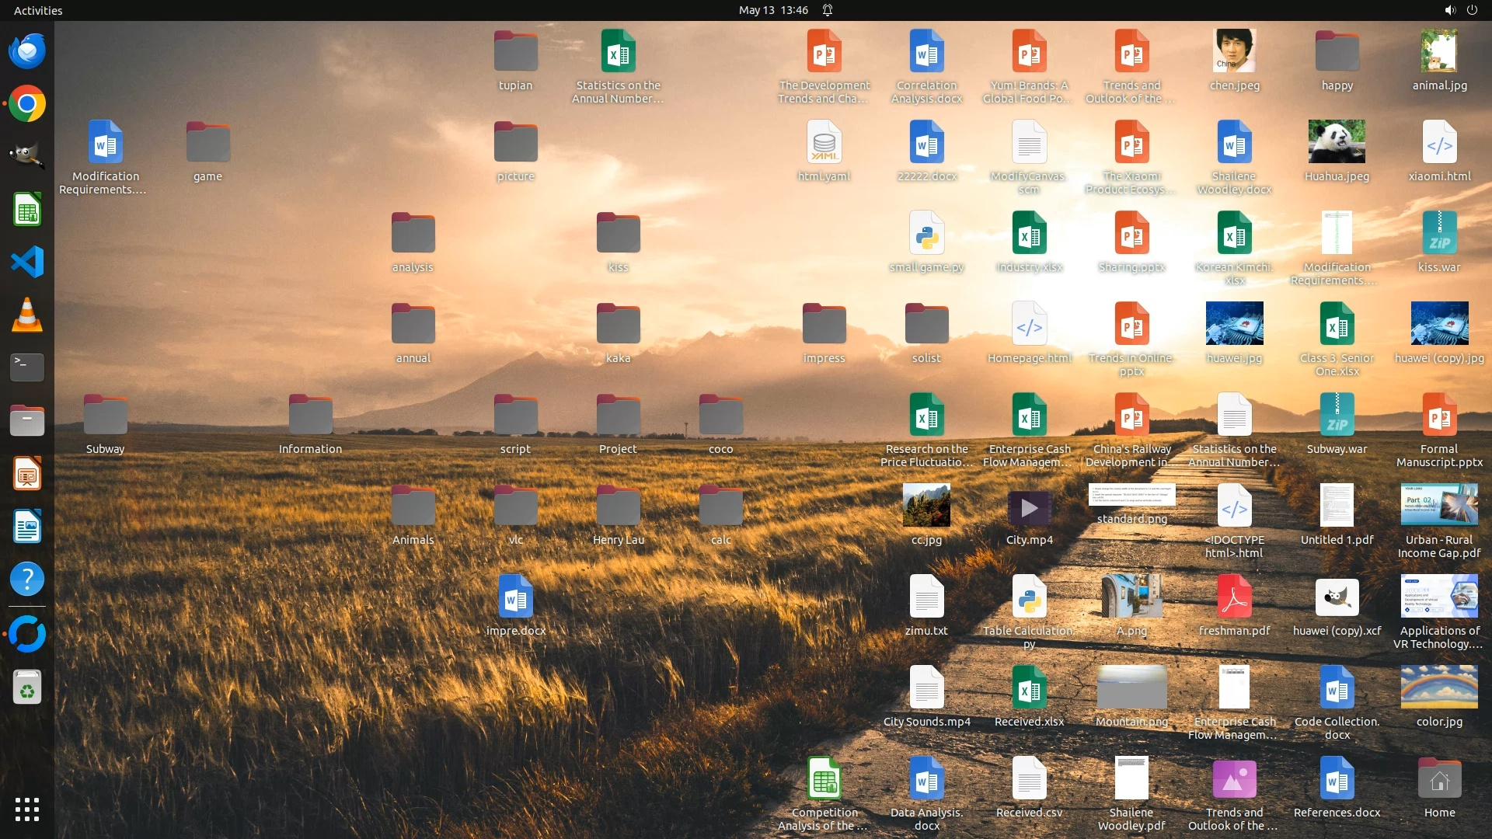Image resolution: width=1492 pixels, height=839 pixels.
Task: Select the Subway.war zip archive
Action: [x=1337, y=416]
